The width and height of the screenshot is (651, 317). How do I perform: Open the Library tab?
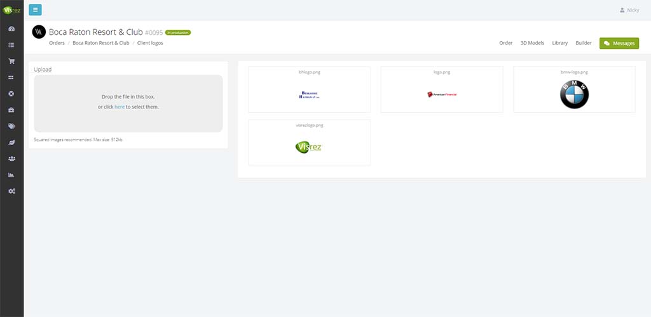coord(559,43)
